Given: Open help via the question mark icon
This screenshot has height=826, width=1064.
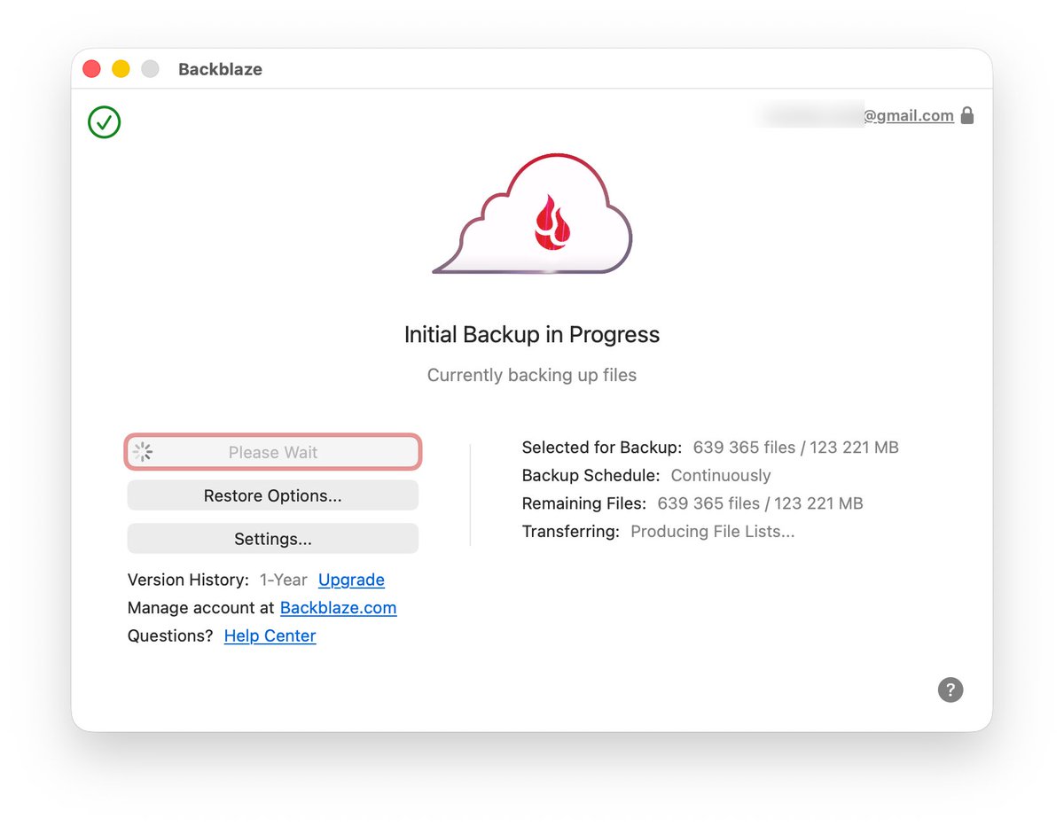Looking at the screenshot, I should 951,690.
